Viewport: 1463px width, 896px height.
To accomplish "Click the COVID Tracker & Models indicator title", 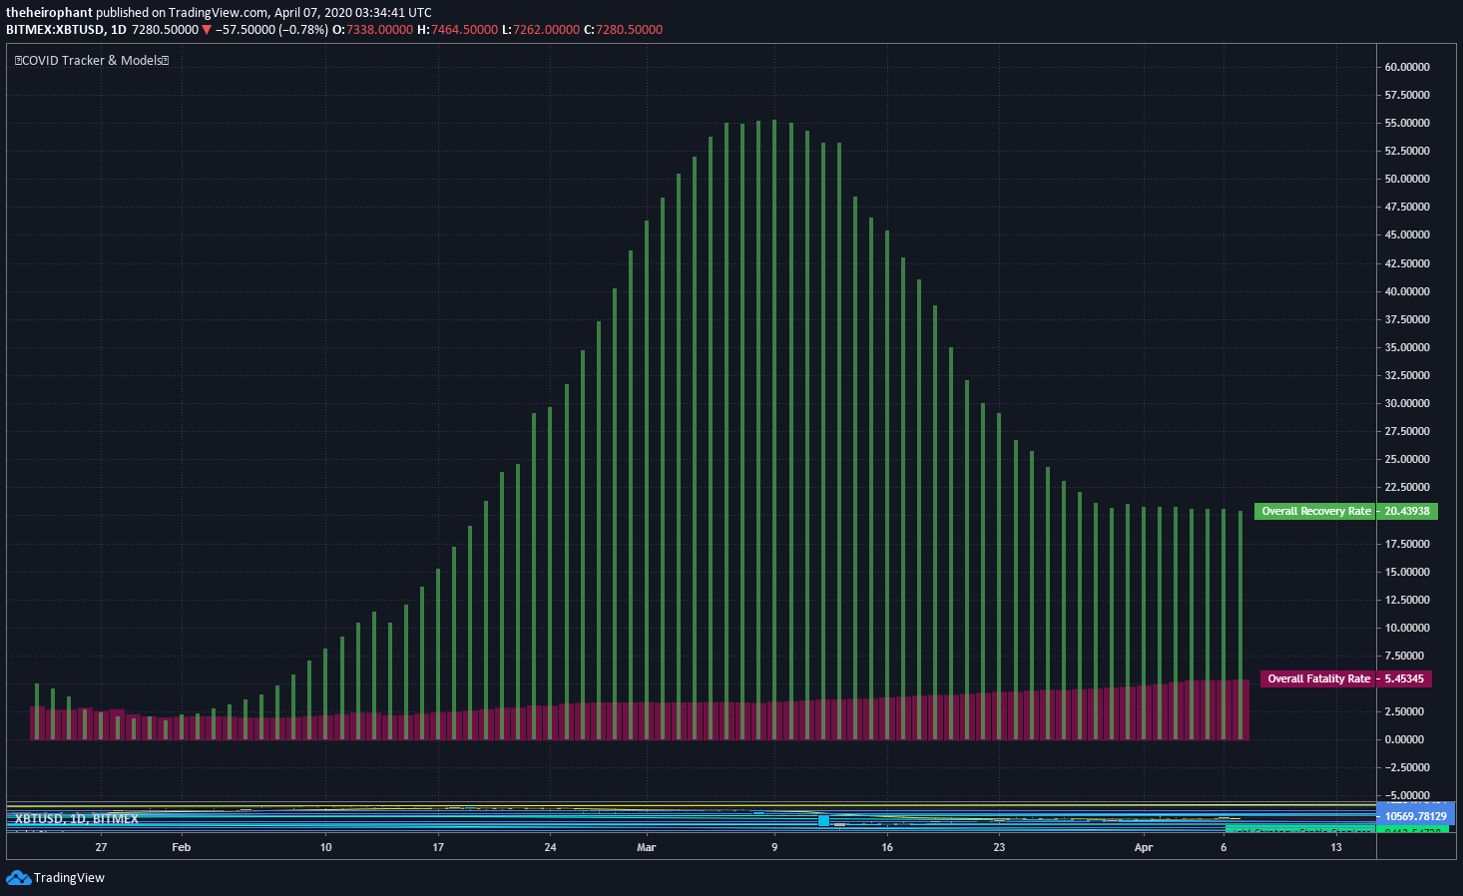I will [x=92, y=61].
